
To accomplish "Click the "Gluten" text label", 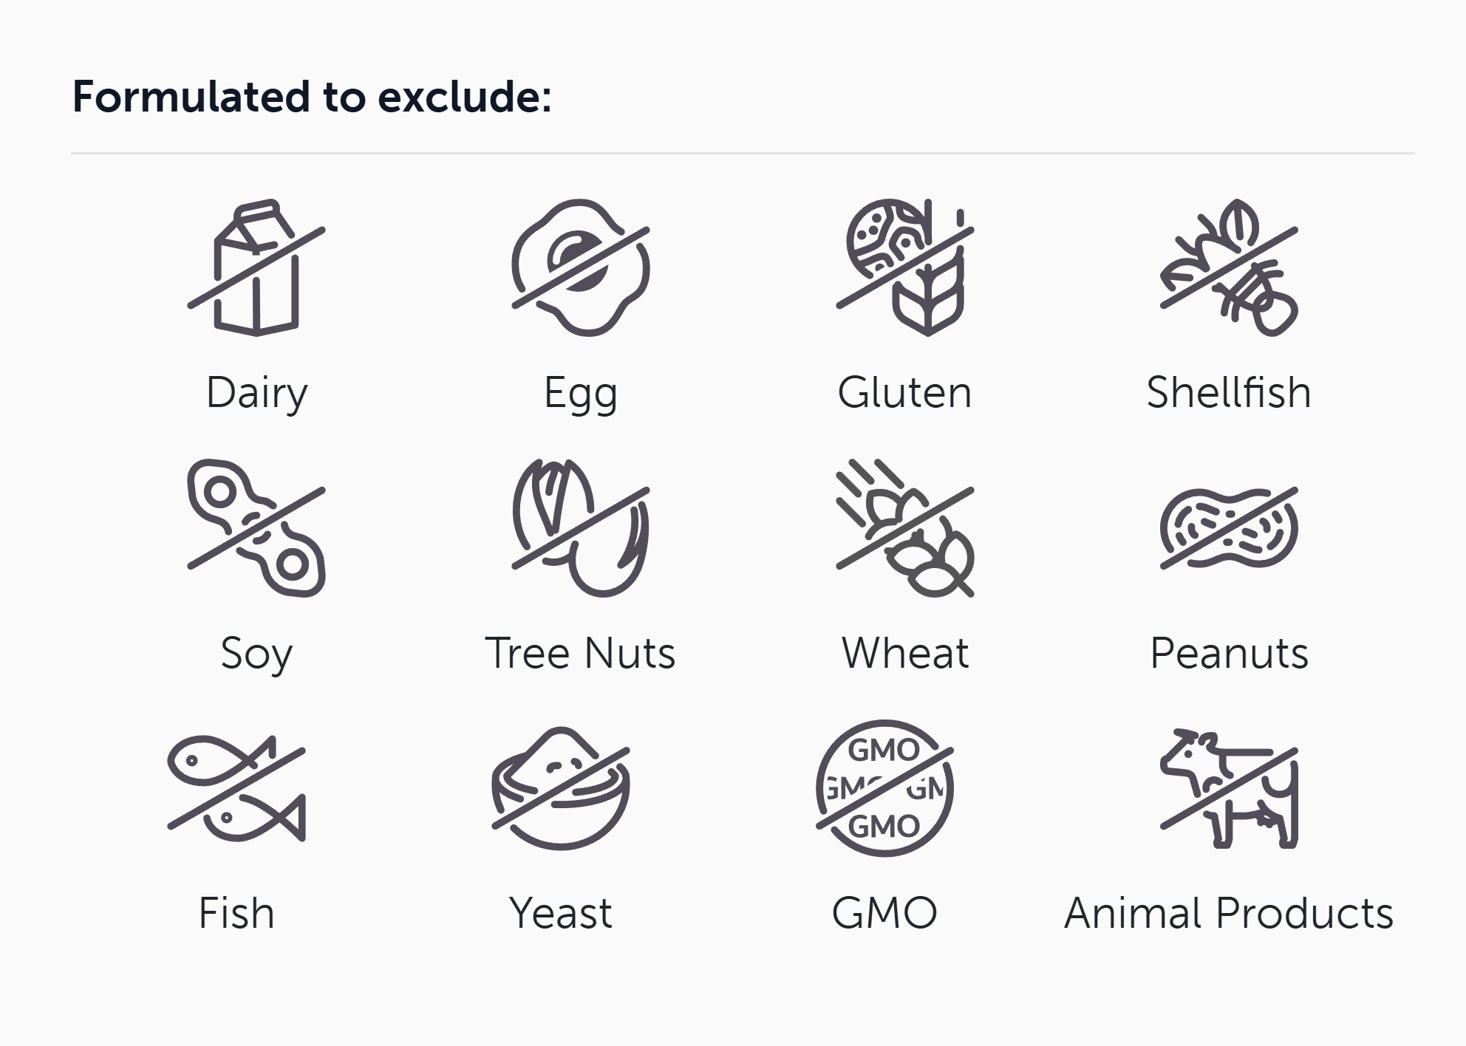I will 904,392.
